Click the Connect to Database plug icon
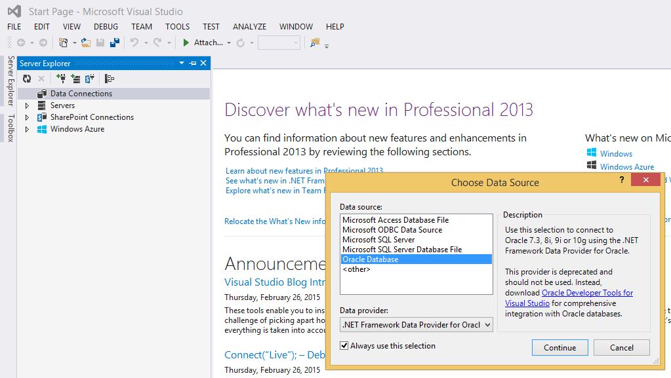Image resolution: width=671 pixels, height=378 pixels. (61, 78)
